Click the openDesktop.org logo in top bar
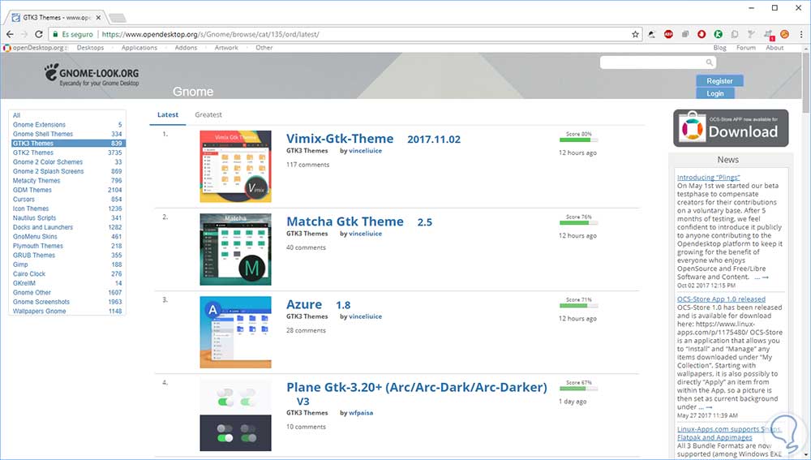811x460 pixels. 34,48
